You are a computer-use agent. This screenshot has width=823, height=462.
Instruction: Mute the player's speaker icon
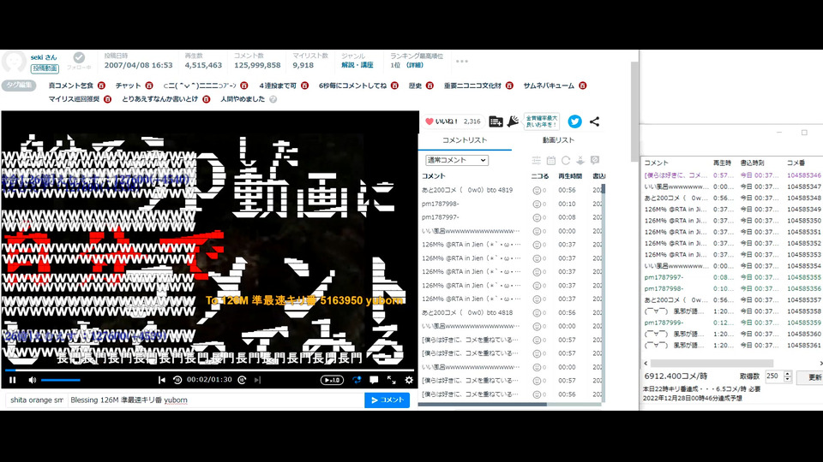coord(32,380)
